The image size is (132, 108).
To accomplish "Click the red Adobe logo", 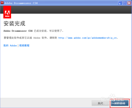I will point(7,12).
